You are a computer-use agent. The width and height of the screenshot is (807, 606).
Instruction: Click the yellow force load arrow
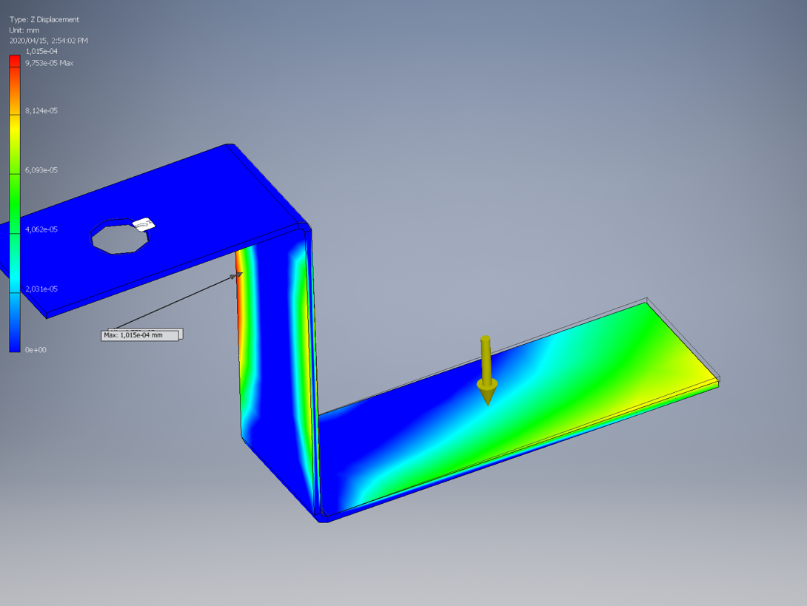486,370
